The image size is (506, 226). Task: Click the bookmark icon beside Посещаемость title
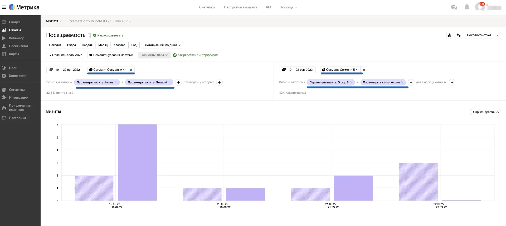pyautogui.click(x=89, y=36)
